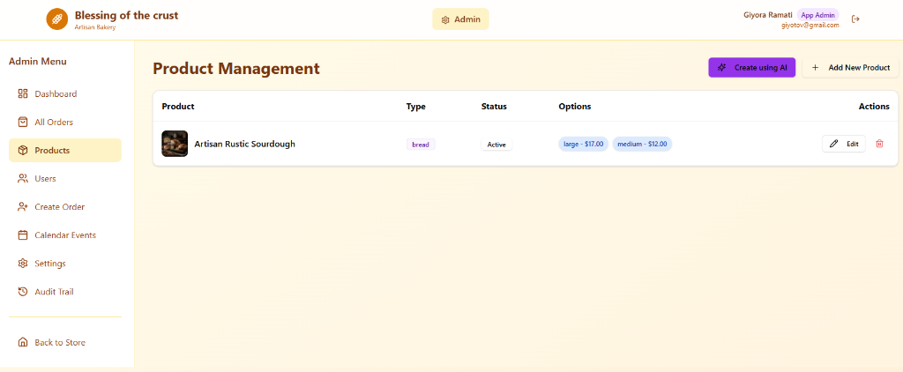Click the sparkle icon on Create using AI
This screenshot has width=903, height=372.
click(721, 67)
